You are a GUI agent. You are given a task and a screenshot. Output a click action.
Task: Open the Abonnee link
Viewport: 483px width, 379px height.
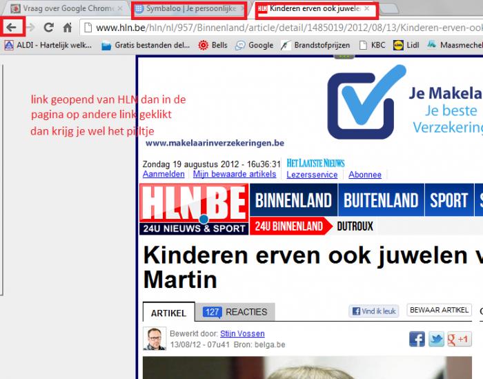[x=365, y=175]
